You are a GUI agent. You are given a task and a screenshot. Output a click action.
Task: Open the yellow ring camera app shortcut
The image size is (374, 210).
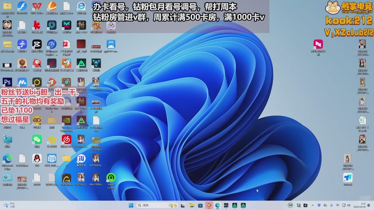37,83
